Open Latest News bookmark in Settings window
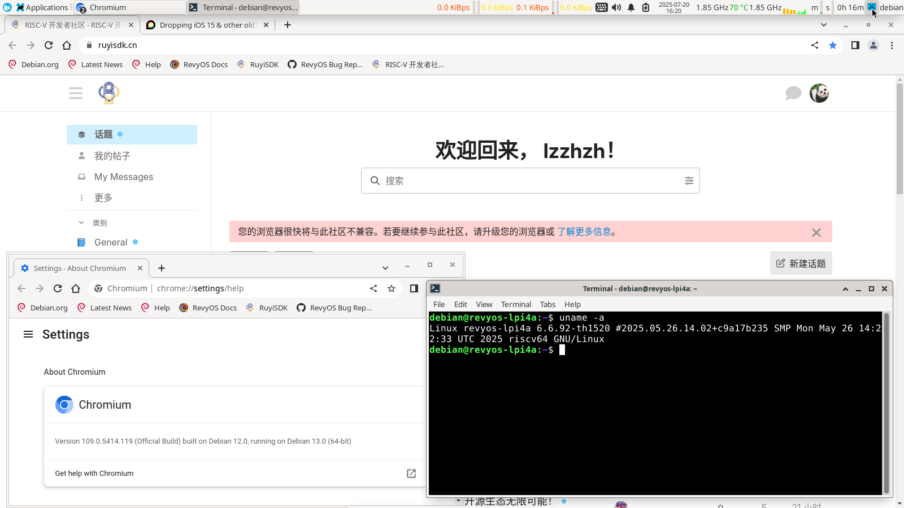Image resolution: width=904 pixels, height=508 pixels. point(105,308)
